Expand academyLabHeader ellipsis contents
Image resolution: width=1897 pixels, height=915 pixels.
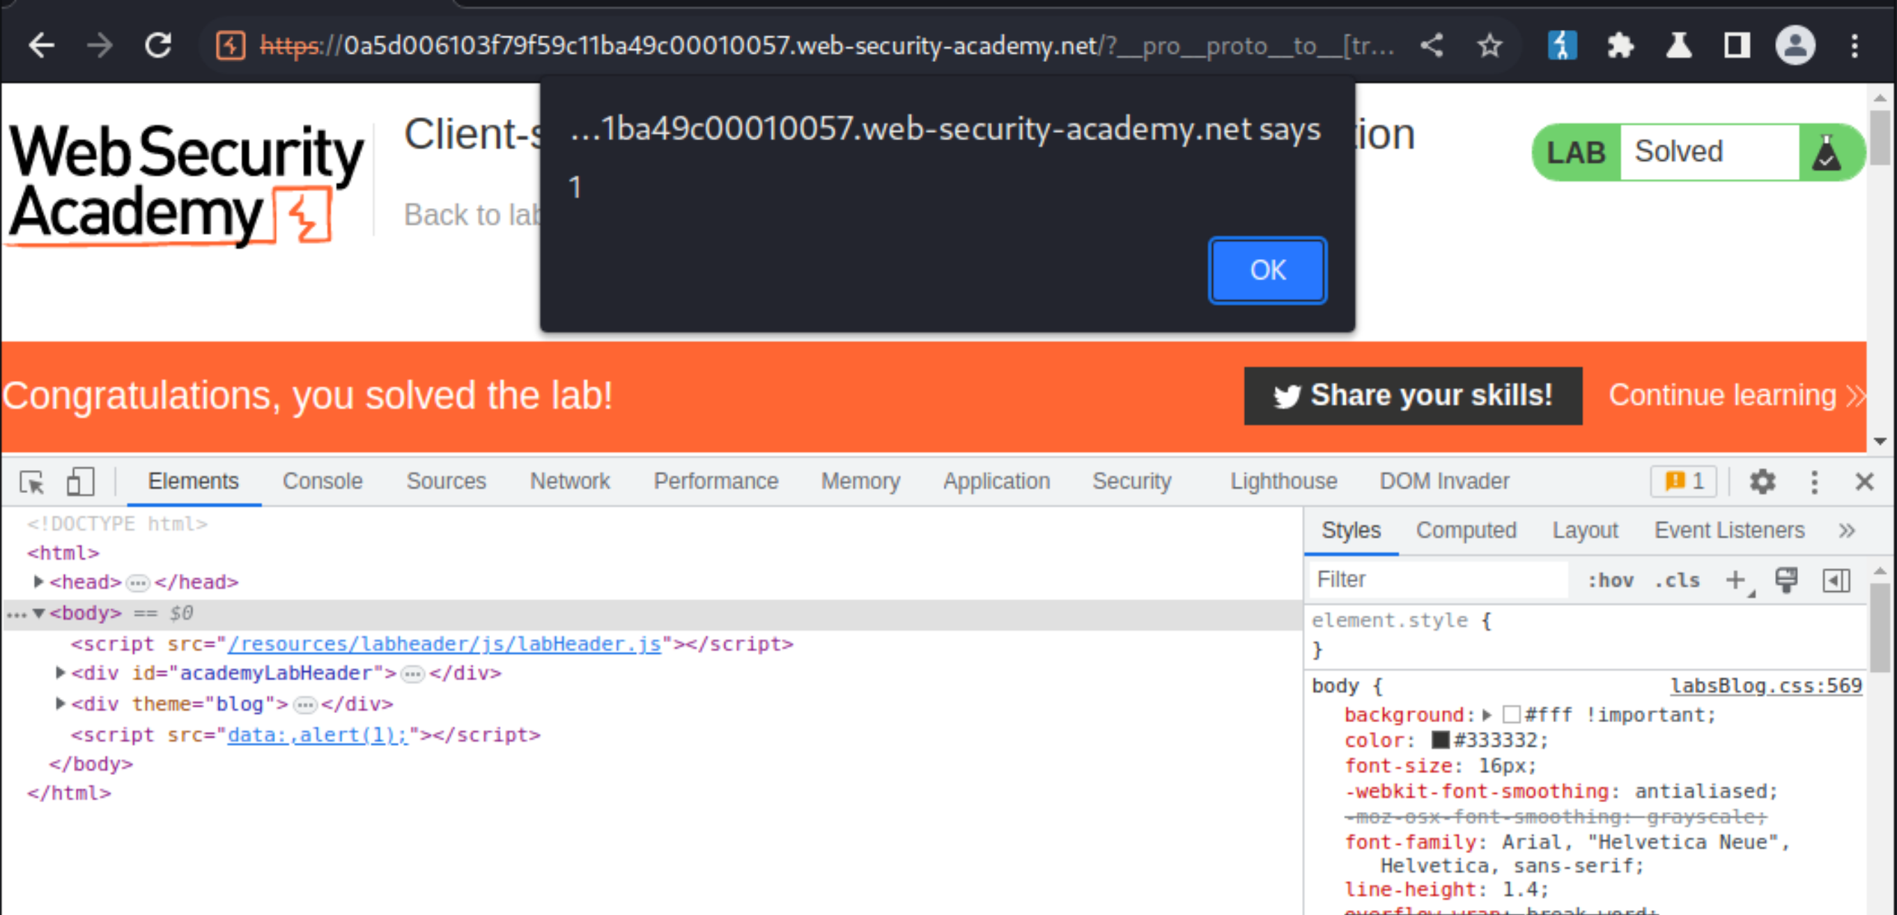(413, 674)
